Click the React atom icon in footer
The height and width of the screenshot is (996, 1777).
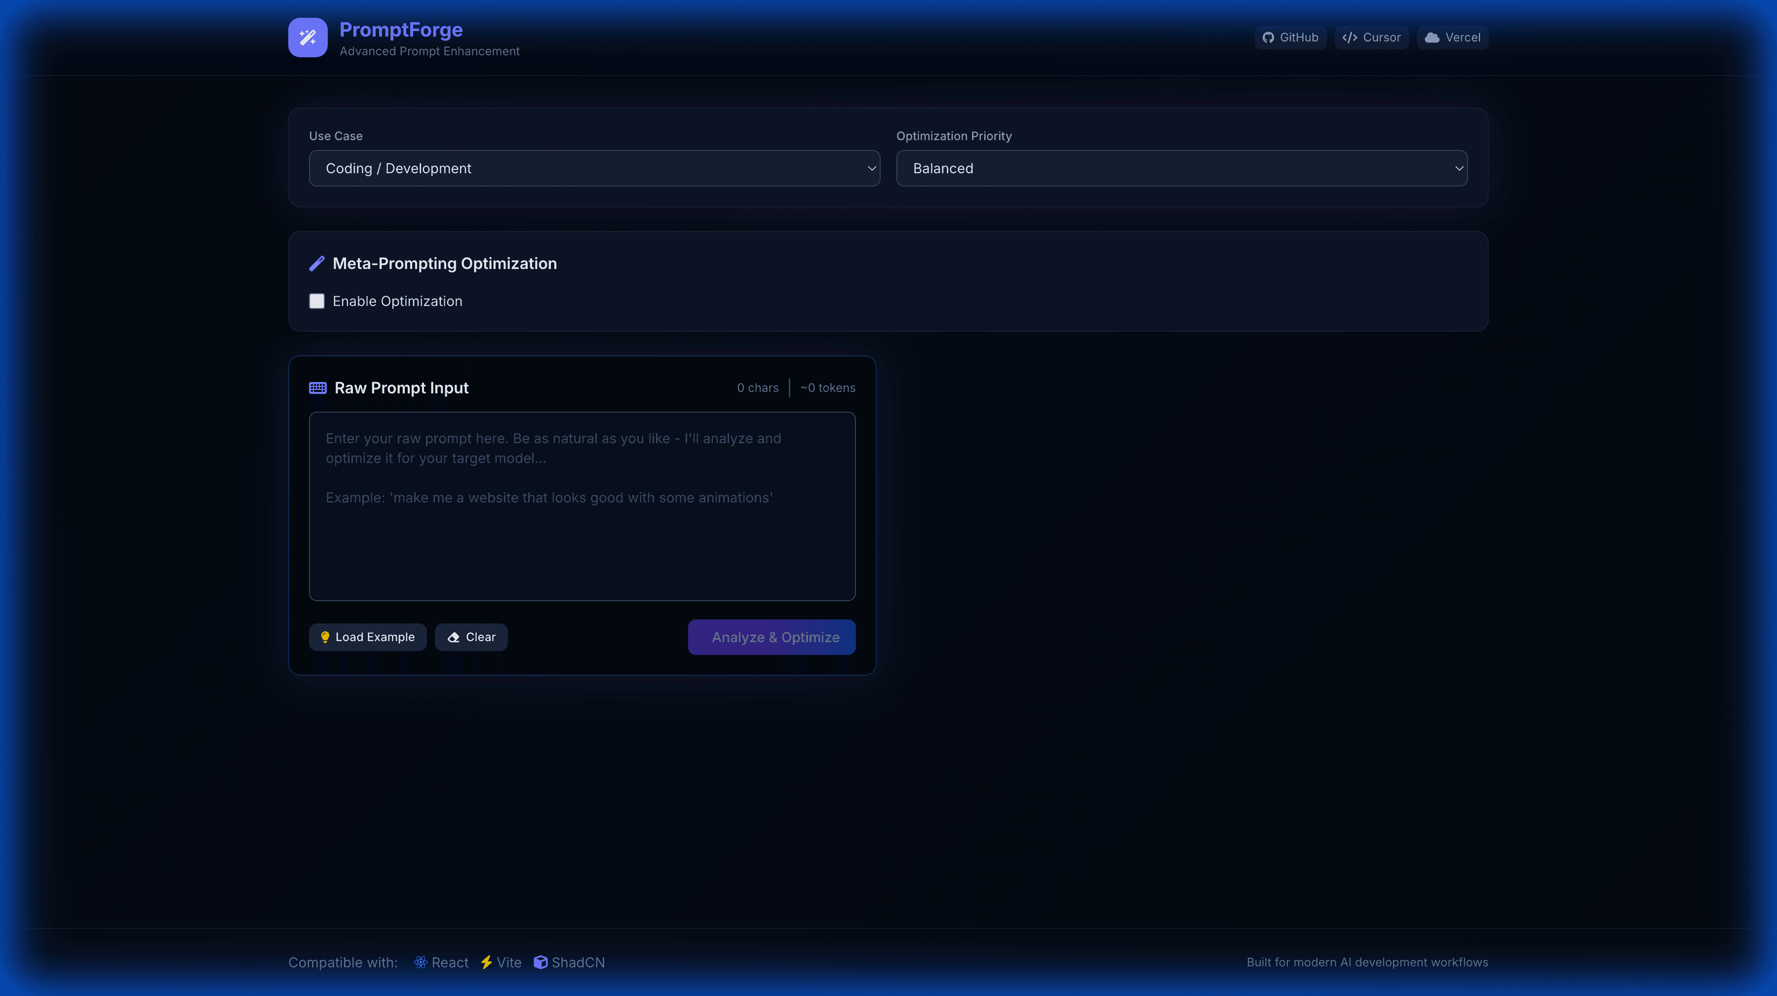pyautogui.click(x=420, y=962)
